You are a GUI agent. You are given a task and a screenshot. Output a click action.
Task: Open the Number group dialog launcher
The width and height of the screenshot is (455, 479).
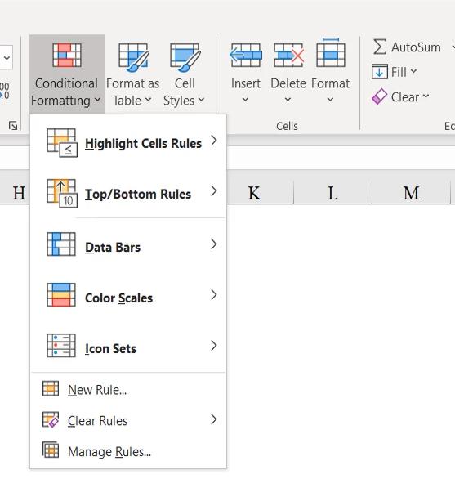13,126
